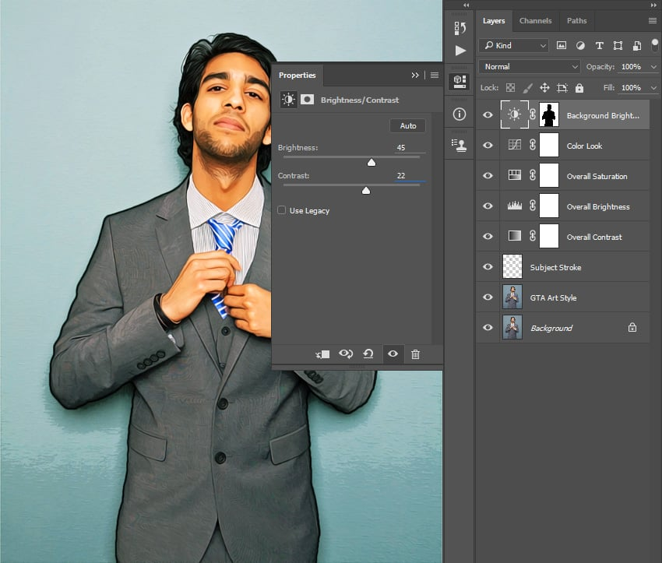Lock transparent pixels icon

click(x=510, y=88)
